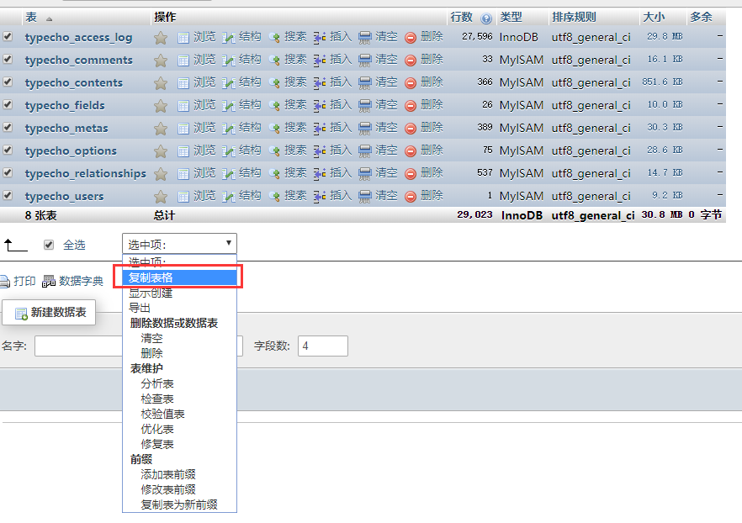Uncheck the typecho_comments checkbox

[x=8, y=59]
